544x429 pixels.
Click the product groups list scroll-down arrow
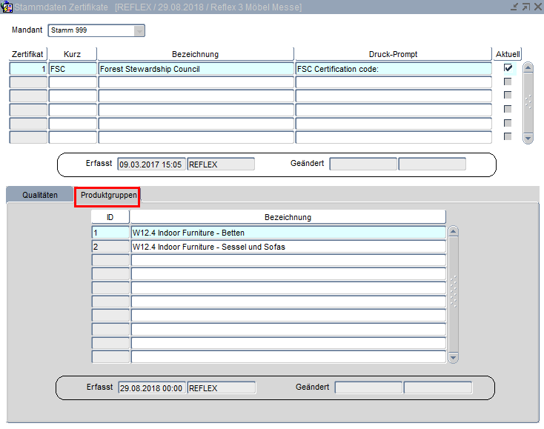(454, 358)
